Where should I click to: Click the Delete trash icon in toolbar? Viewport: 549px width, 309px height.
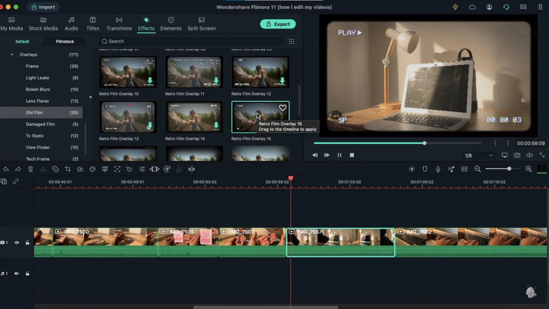[x=31, y=169]
